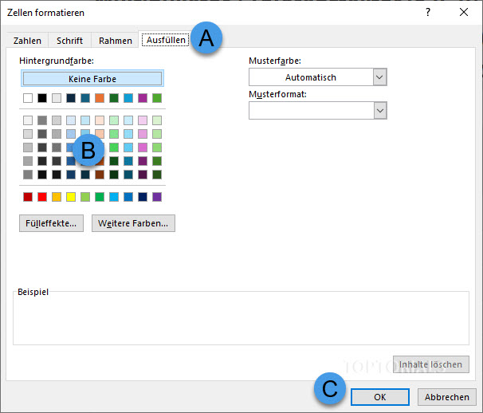Cancel using the Abbrechen button
This screenshot has height=413, width=483.
446,397
